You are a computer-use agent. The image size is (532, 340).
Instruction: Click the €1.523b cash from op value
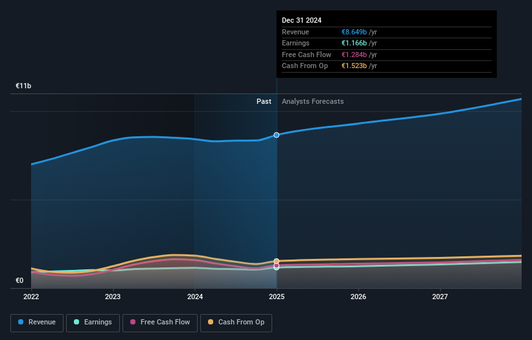point(354,66)
